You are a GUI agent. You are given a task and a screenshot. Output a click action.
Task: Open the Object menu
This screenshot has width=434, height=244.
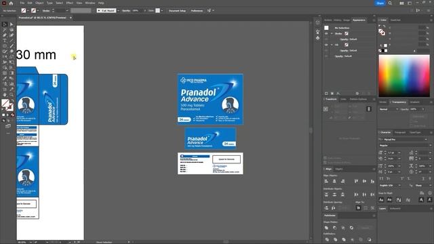point(39,3)
